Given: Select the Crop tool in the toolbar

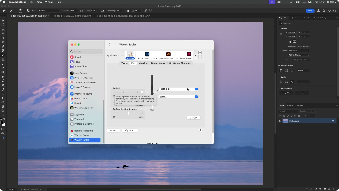Looking at the screenshot, I should point(3,38).
